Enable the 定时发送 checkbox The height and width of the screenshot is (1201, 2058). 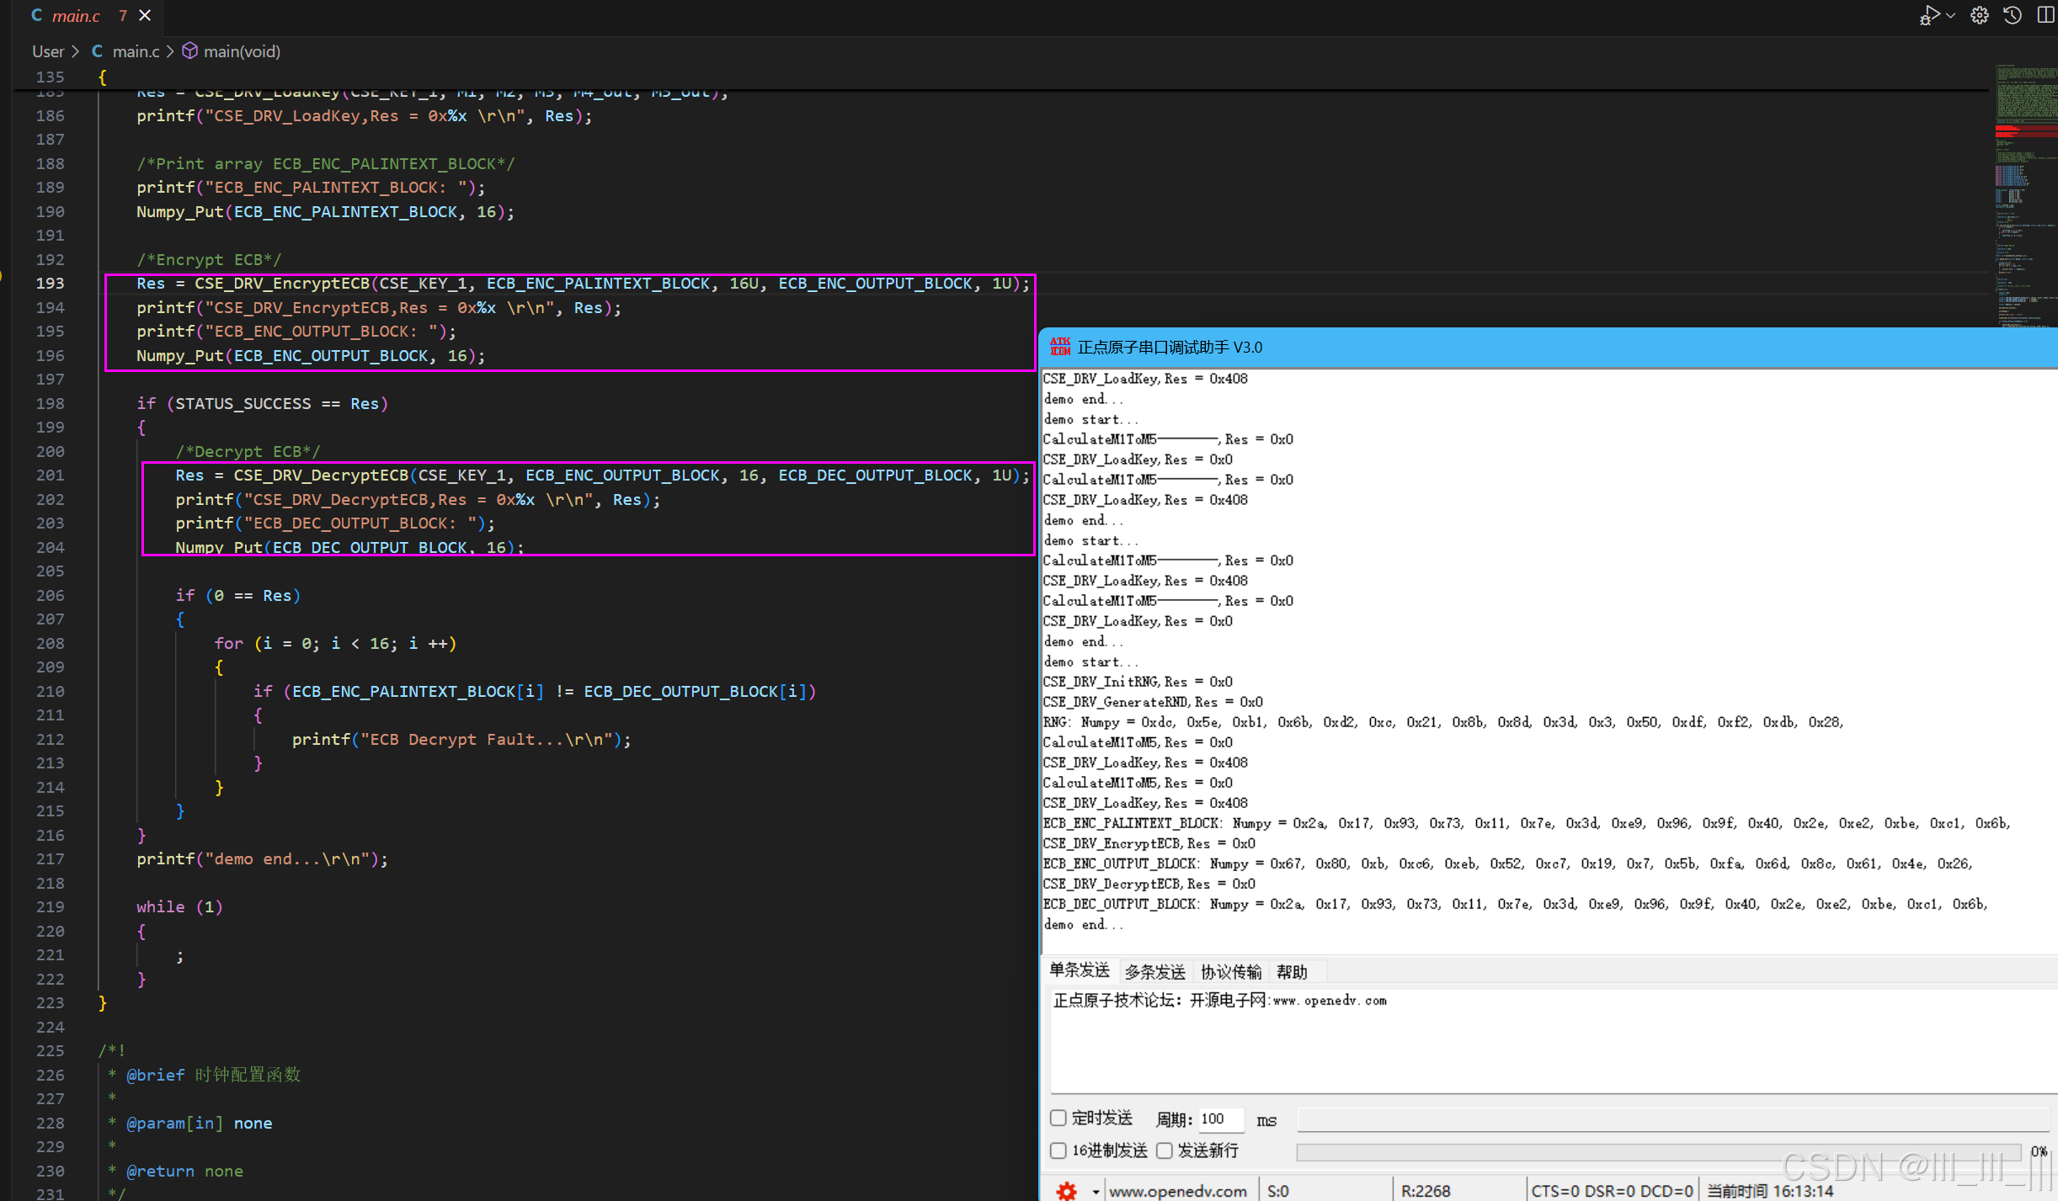[1058, 1118]
